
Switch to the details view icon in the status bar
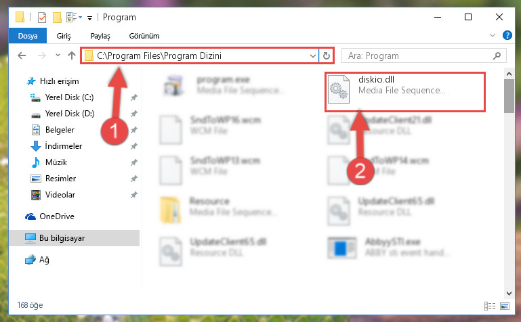tap(490, 306)
